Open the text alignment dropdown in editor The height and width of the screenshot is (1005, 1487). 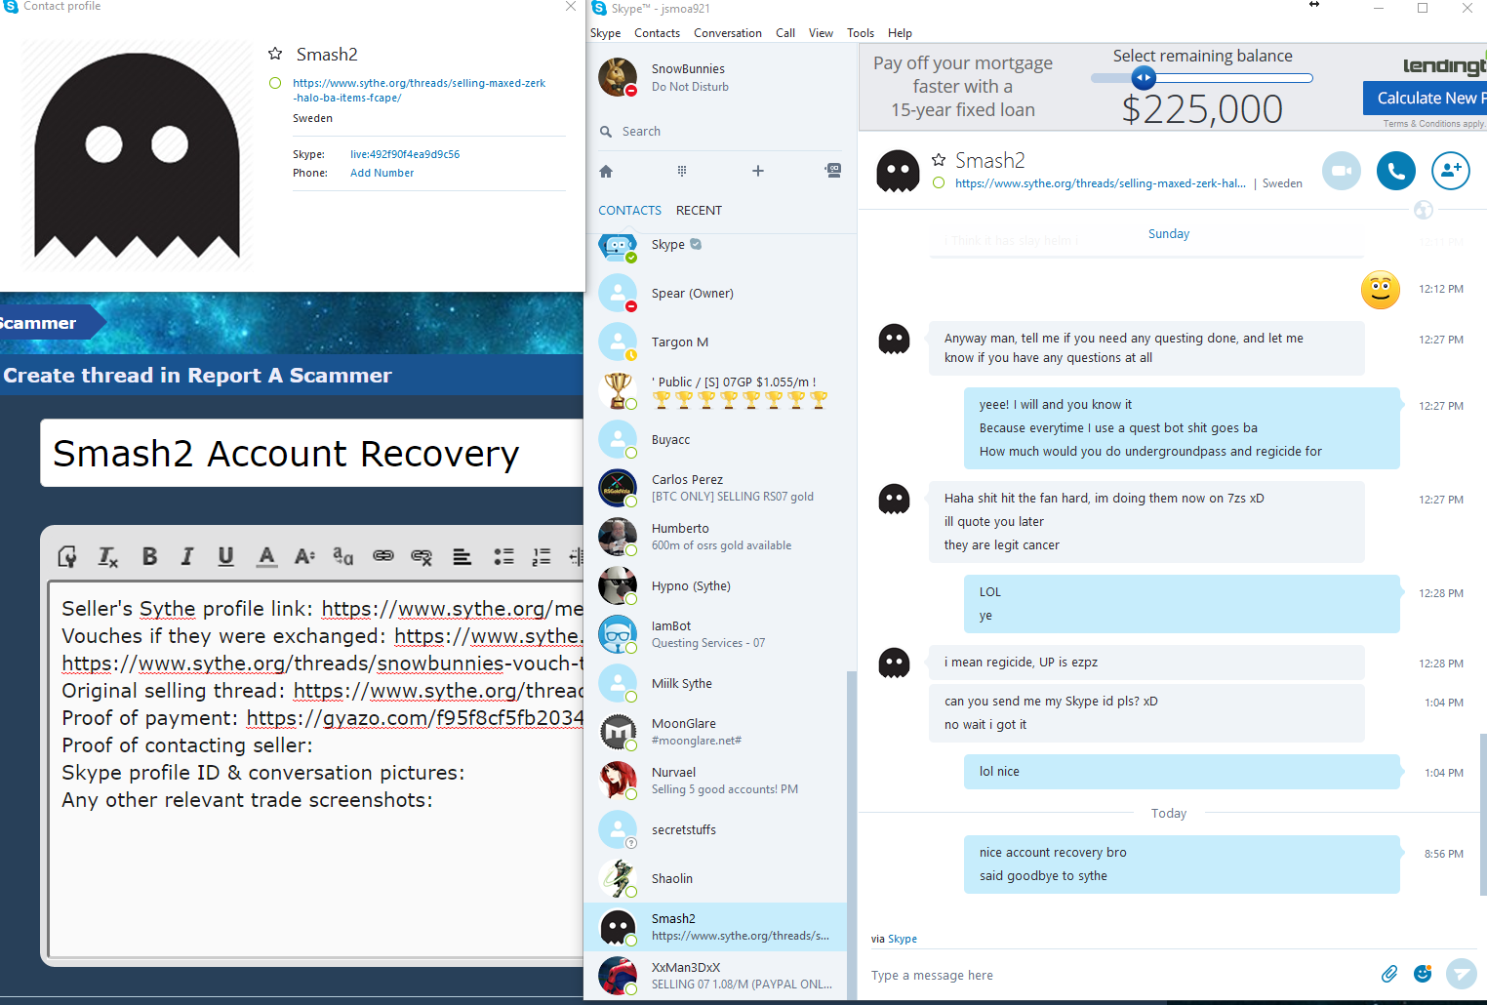[x=462, y=556]
